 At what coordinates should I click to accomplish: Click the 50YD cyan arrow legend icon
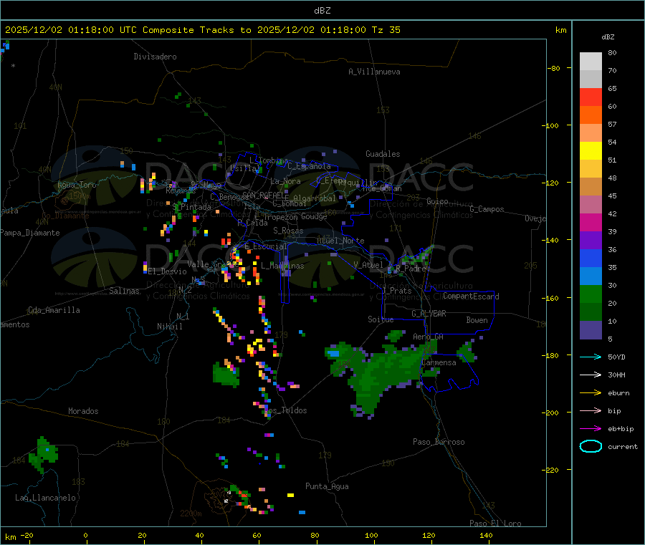point(591,357)
